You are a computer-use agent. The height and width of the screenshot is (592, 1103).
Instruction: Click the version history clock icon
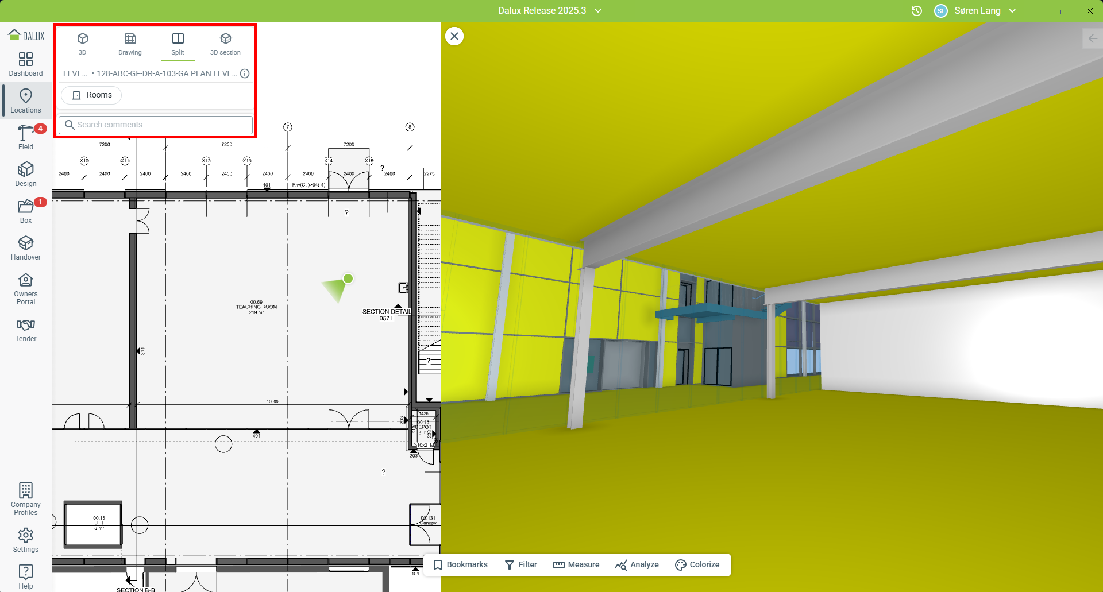pos(917,11)
